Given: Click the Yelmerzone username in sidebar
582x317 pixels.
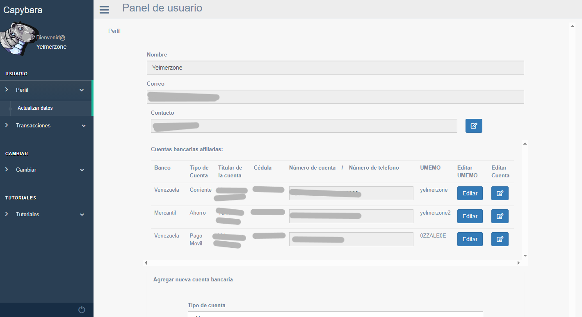Looking at the screenshot, I should pos(51,47).
